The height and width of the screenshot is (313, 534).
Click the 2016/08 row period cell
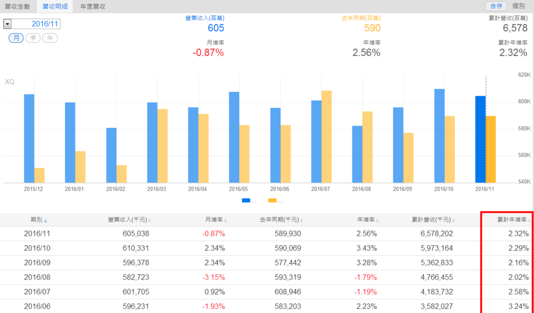pos(37,277)
